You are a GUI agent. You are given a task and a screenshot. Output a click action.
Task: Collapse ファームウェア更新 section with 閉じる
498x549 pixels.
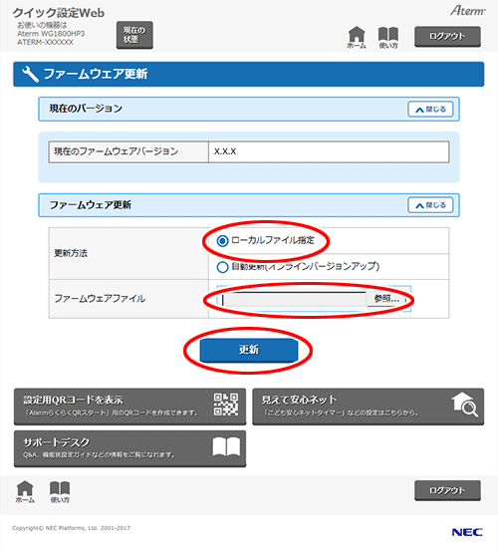click(x=430, y=205)
